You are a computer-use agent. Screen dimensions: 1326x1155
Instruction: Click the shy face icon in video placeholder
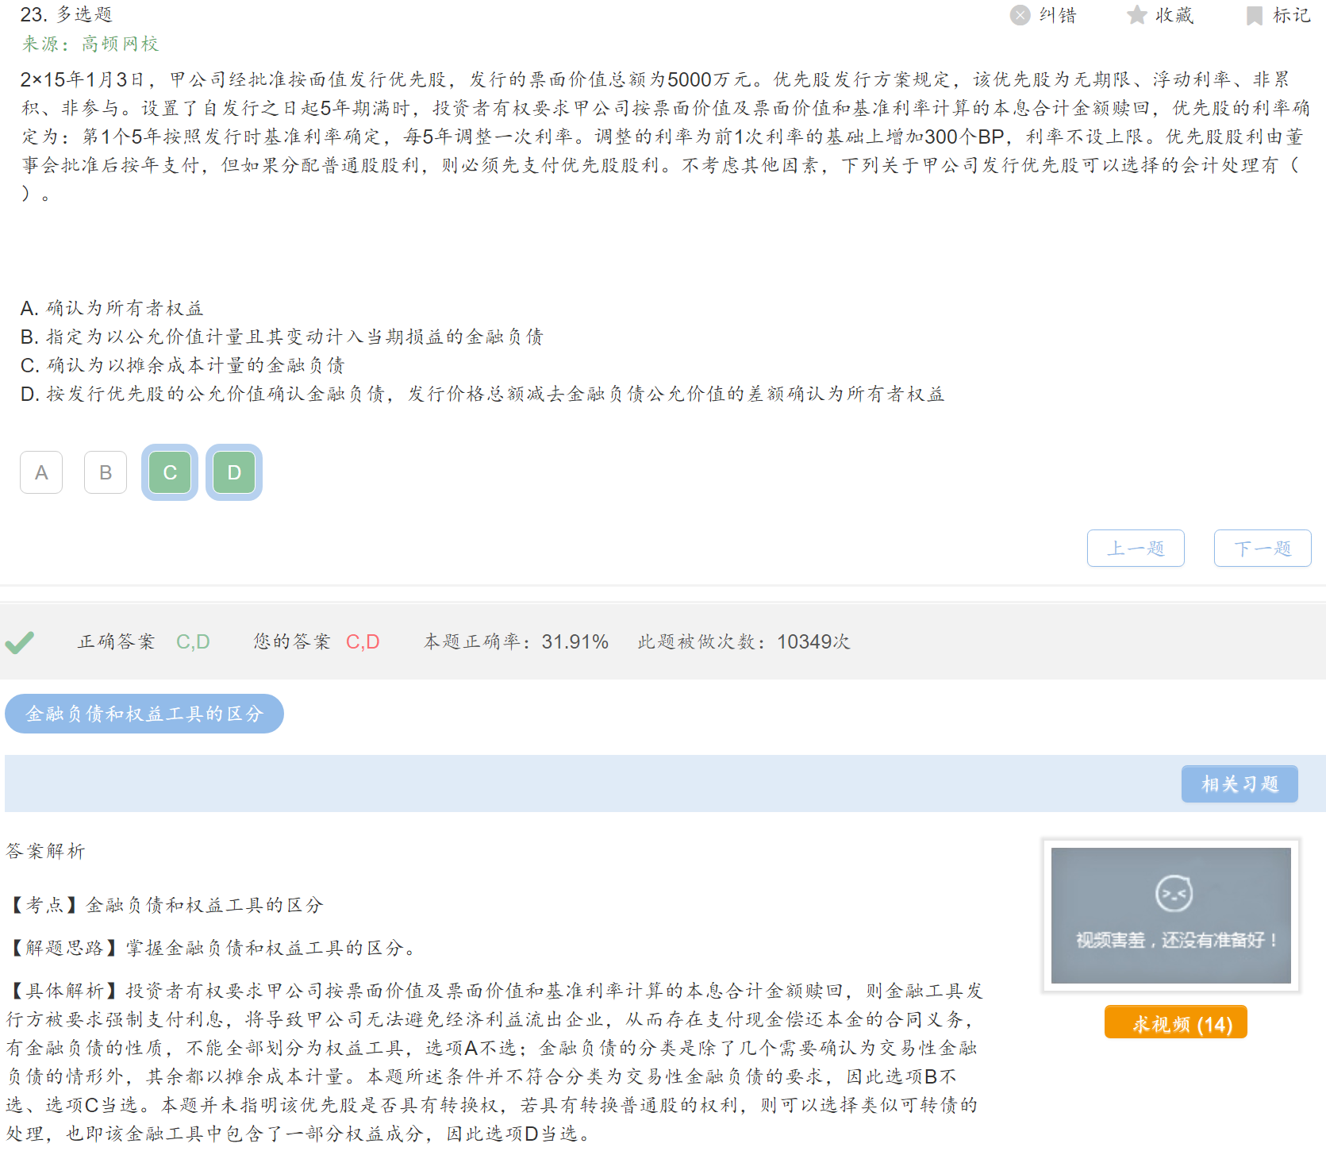1173,894
